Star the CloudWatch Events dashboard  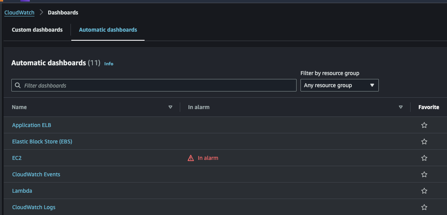[x=424, y=174]
